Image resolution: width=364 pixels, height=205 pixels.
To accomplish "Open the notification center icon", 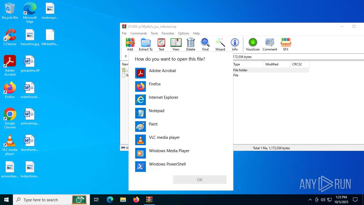I will click(355, 200).
